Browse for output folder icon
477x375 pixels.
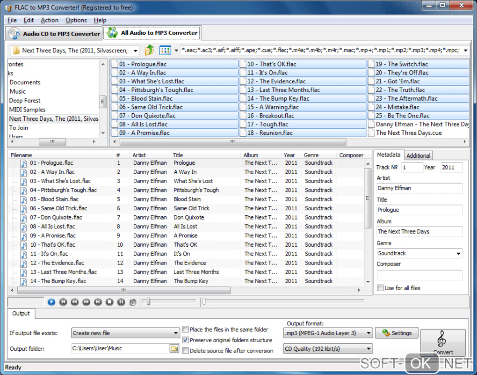[174, 348]
